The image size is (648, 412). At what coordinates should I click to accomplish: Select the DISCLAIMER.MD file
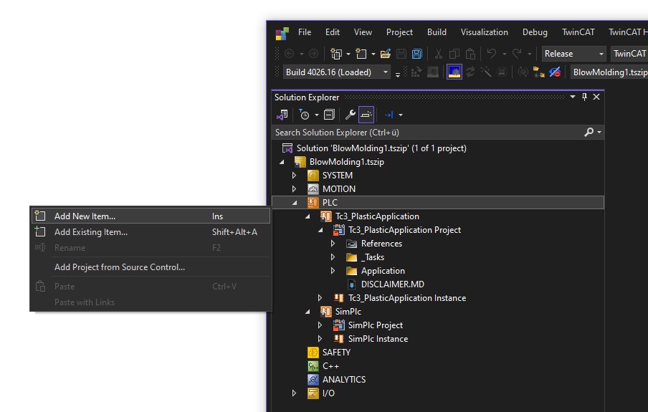(392, 284)
